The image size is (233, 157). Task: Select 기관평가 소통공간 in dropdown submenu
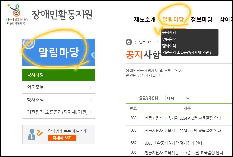(186, 52)
